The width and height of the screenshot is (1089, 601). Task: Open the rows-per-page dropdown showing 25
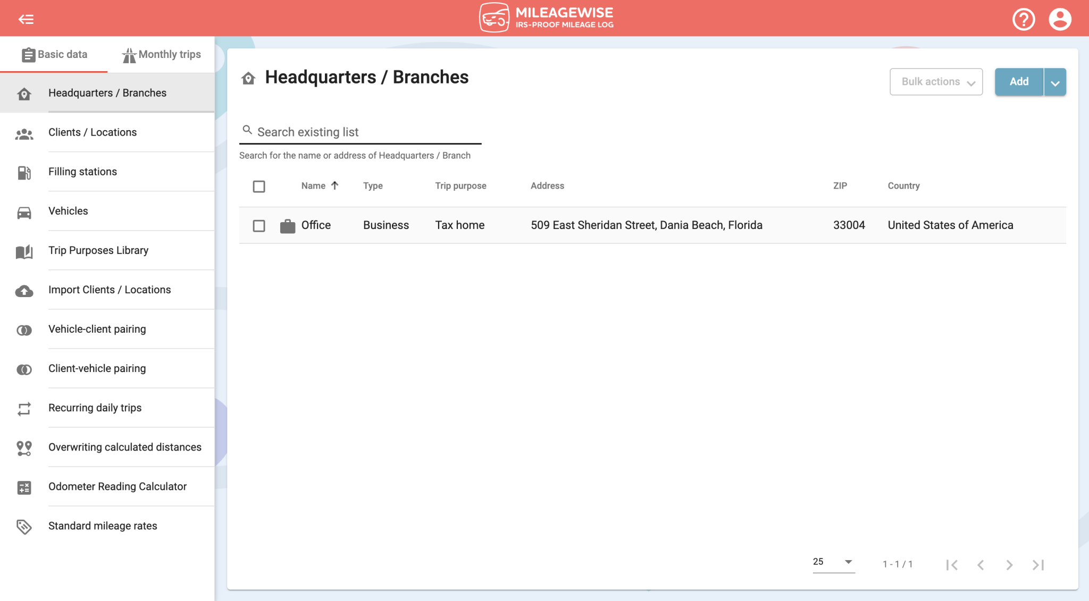pyautogui.click(x=832, y=562)
